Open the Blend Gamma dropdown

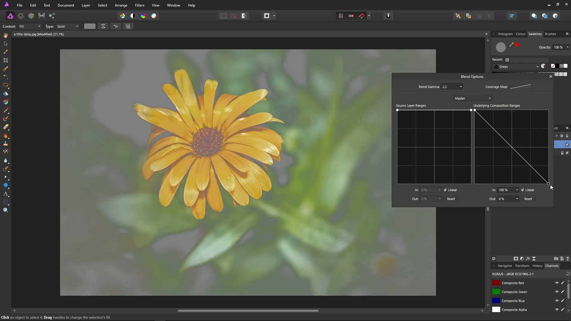(452, 87)
